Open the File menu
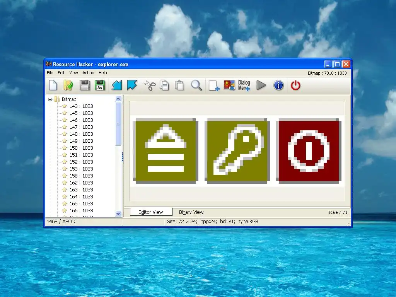The height and width of the screenshot is (297, 396). [50, 73]
